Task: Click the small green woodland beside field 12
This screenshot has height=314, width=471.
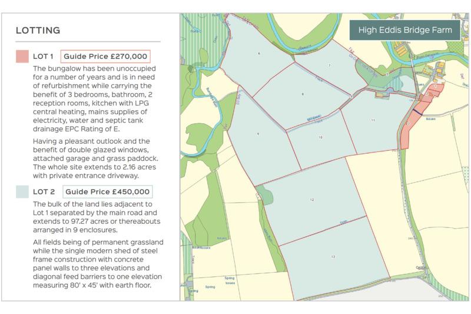Action: [x=266, y=195]
